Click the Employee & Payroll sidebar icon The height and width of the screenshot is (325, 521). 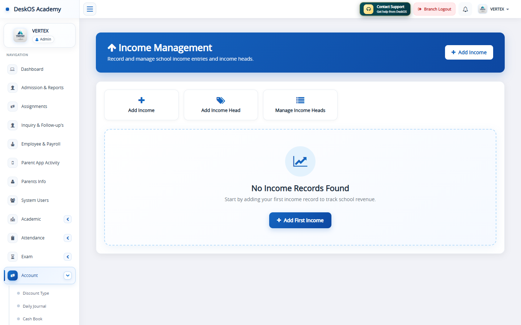tap(13, 144)
